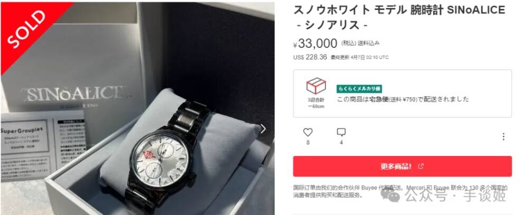
Task: Click the heart like icon
Action: (308, 132)
